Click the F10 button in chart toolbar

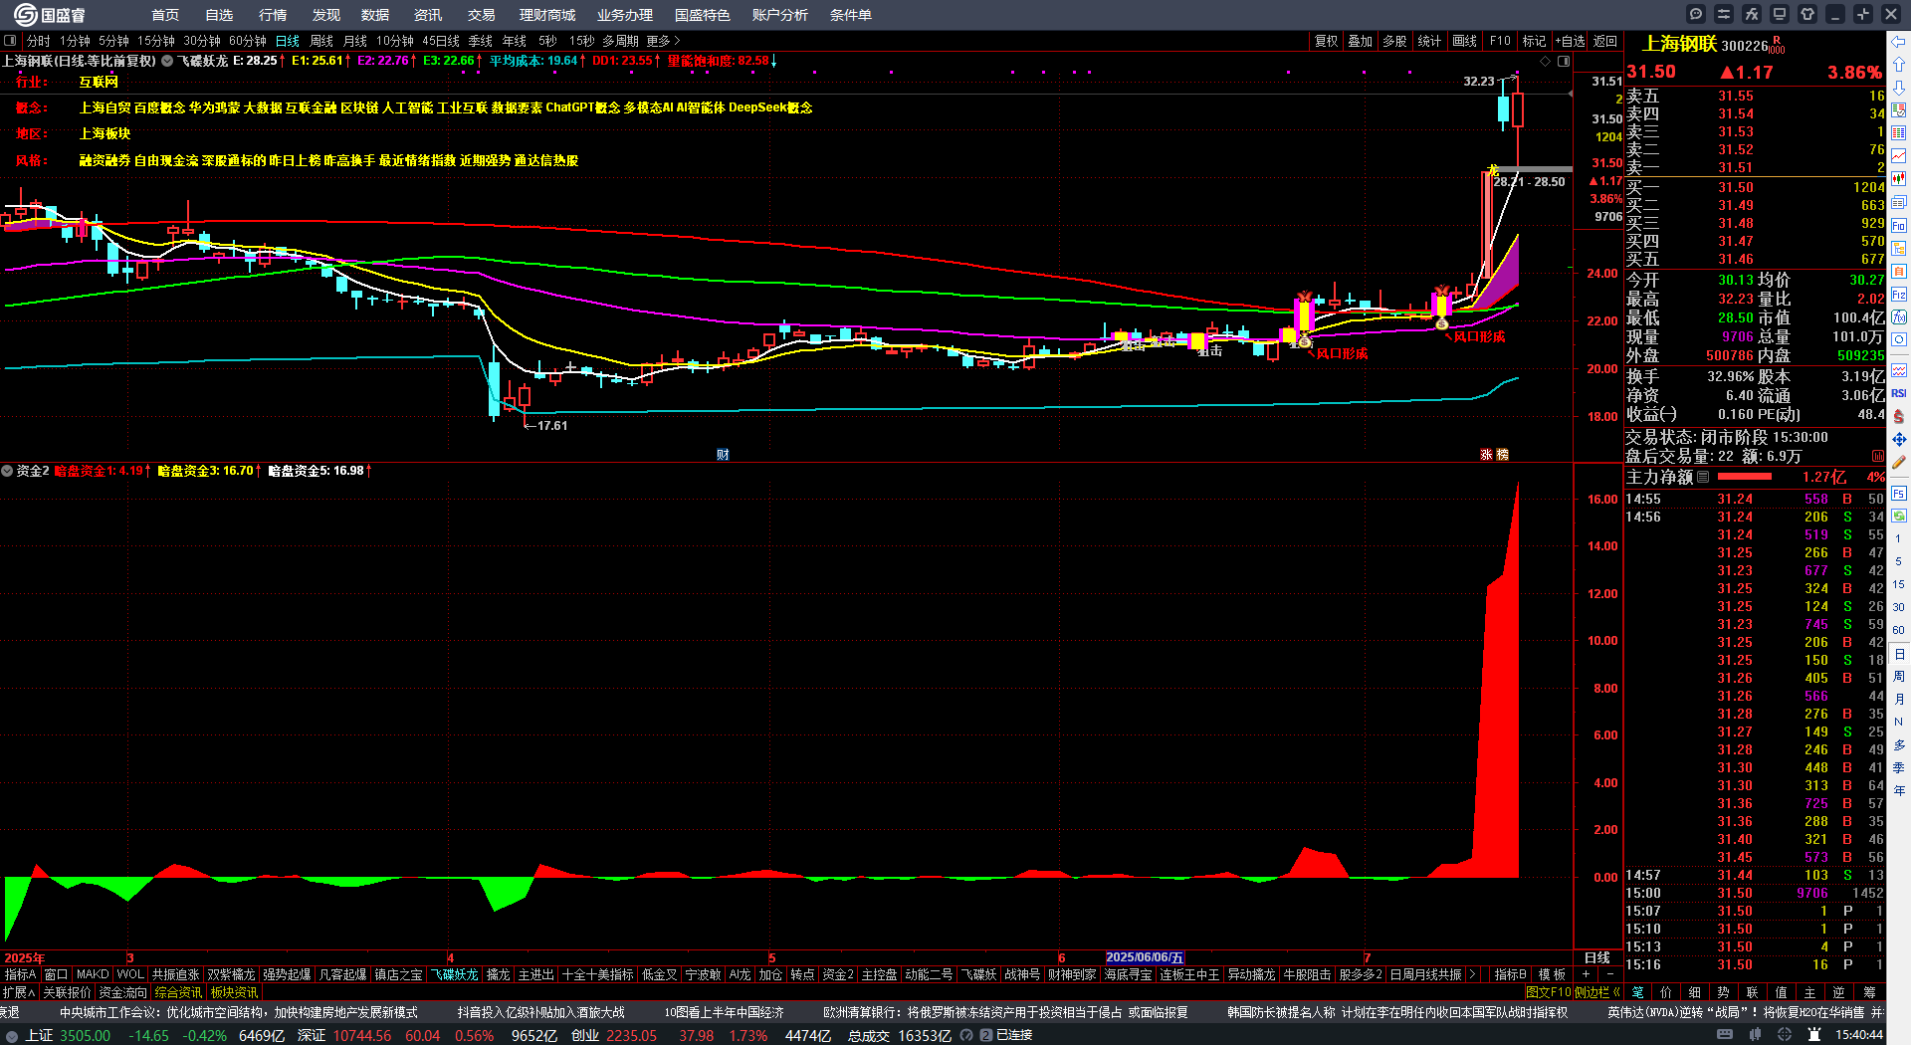point(1500,41)
